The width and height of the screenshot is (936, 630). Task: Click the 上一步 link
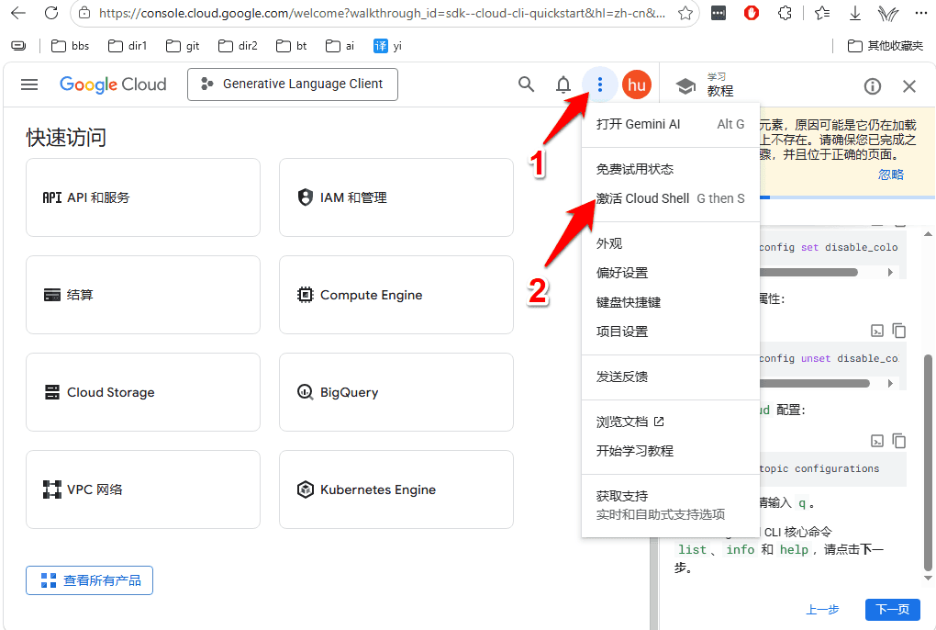click(822, 609)
